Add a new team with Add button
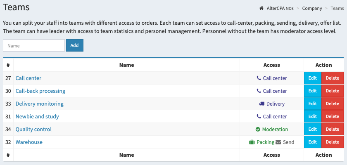The height and width of the screenshot is (165, 347). [x=75, y=45]
